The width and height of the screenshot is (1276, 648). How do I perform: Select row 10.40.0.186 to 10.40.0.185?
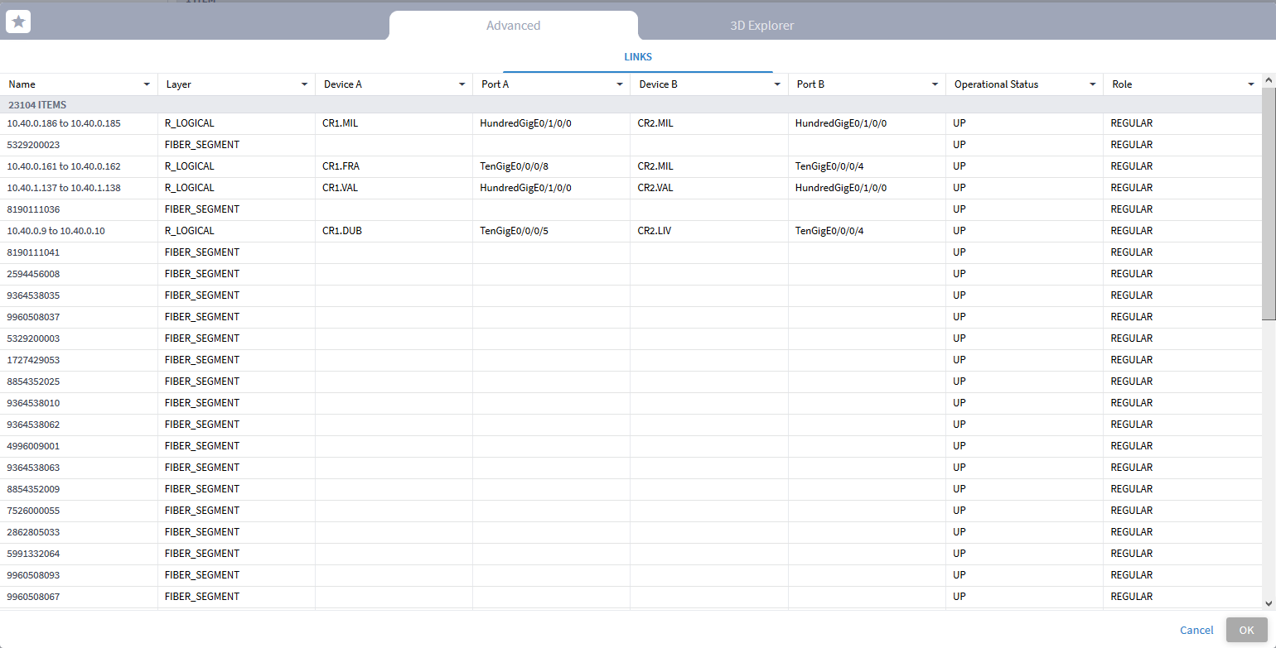click(631, 123)
